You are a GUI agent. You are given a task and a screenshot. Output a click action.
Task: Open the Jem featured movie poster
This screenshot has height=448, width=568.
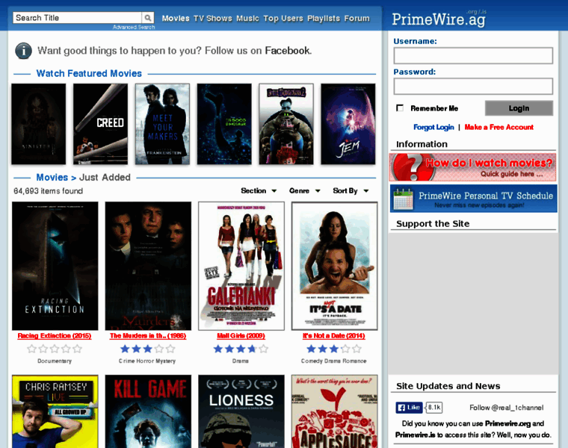click(x=348, y=124)
